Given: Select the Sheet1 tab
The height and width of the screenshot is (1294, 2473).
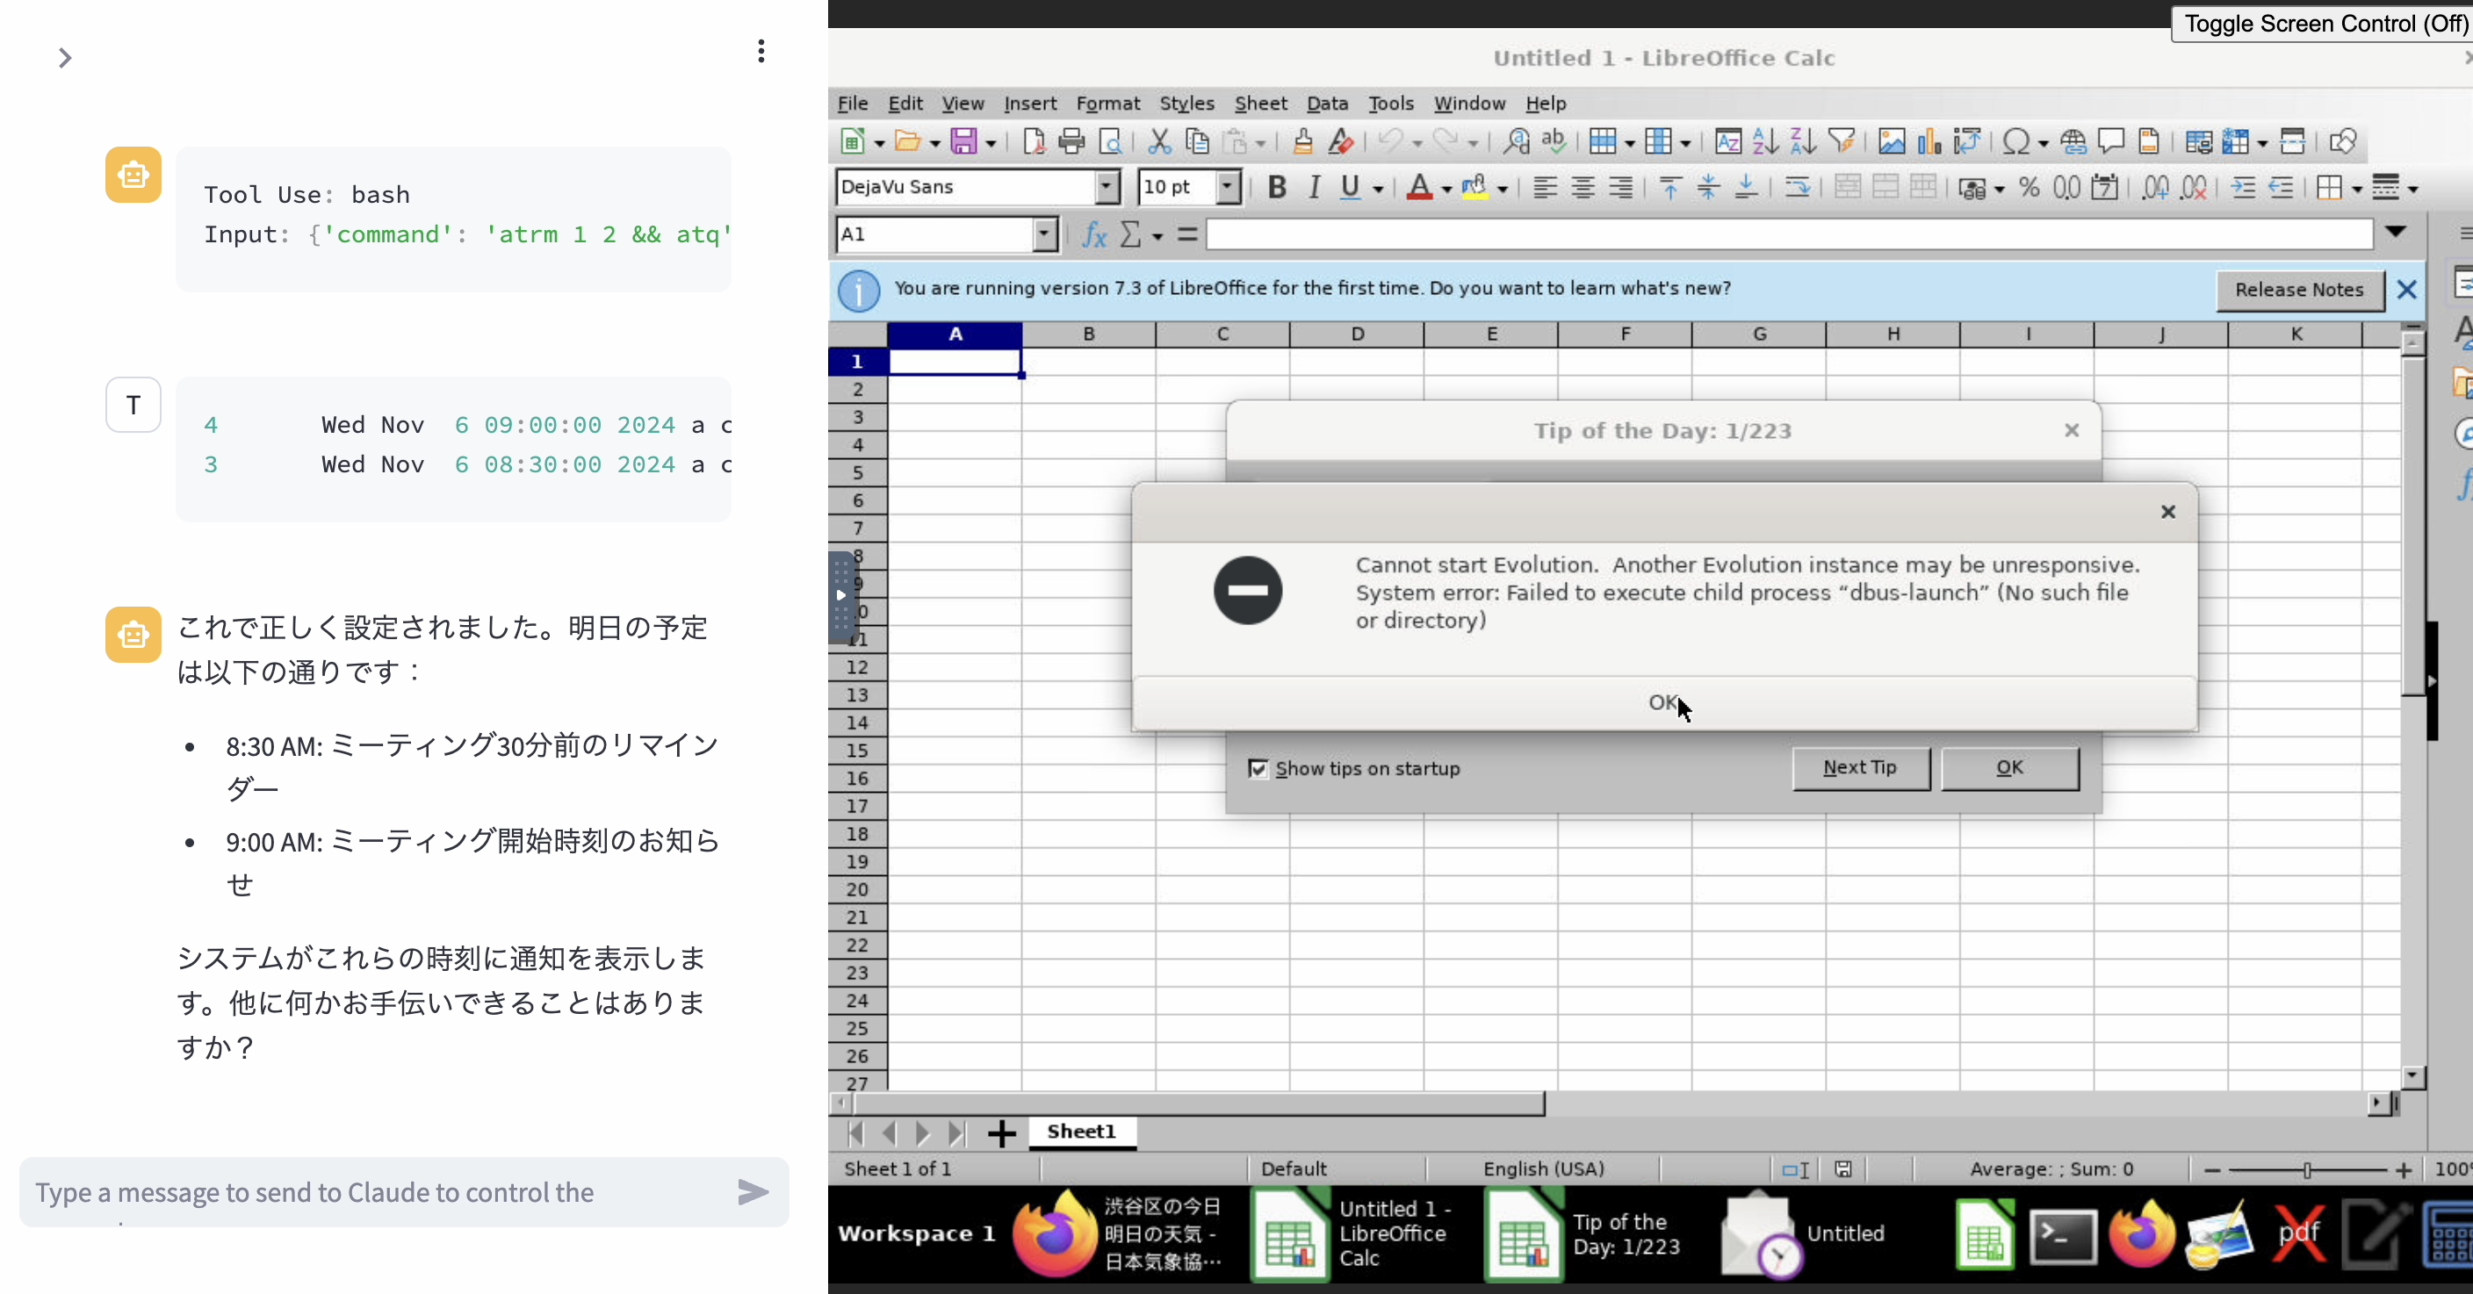Looking at the screenshot, I should [1081, 1132].
